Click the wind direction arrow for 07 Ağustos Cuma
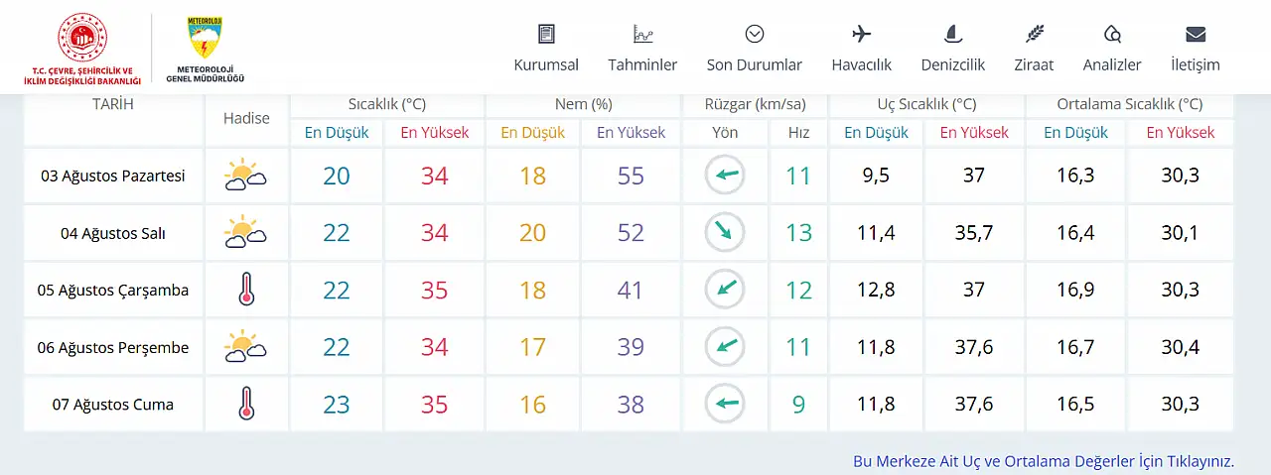The width and height of the screenshot is (1271, 475). coord(725,404)
